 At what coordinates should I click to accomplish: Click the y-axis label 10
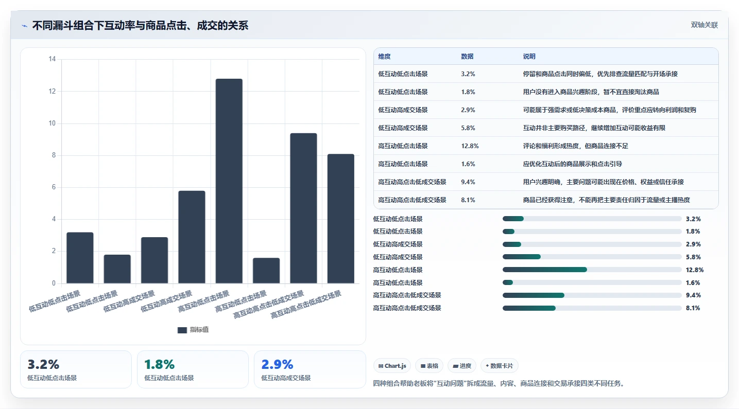(52, 123)
